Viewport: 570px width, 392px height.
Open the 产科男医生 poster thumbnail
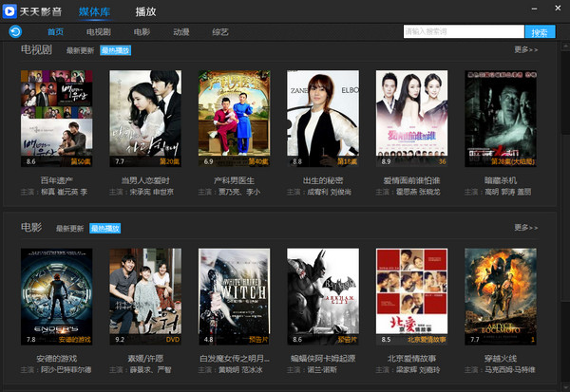coord(234,119)
